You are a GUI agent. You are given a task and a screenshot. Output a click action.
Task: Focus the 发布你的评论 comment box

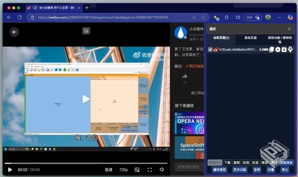pos(189,167)
